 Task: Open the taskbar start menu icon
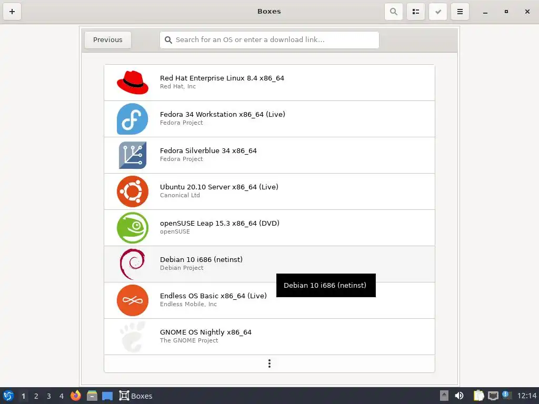8,396
